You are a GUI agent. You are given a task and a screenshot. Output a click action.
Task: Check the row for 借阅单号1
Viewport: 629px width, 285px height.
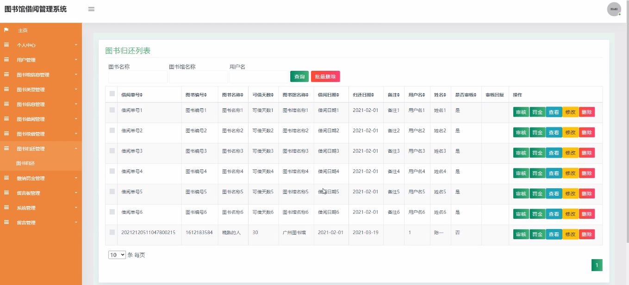point(112,110)
